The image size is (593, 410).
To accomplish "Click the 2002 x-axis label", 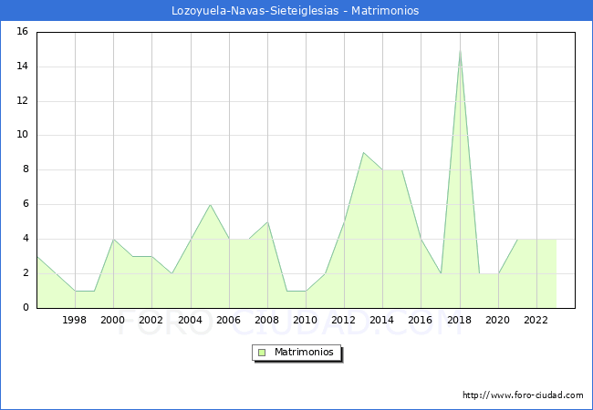I will click(x=151, y=320).
